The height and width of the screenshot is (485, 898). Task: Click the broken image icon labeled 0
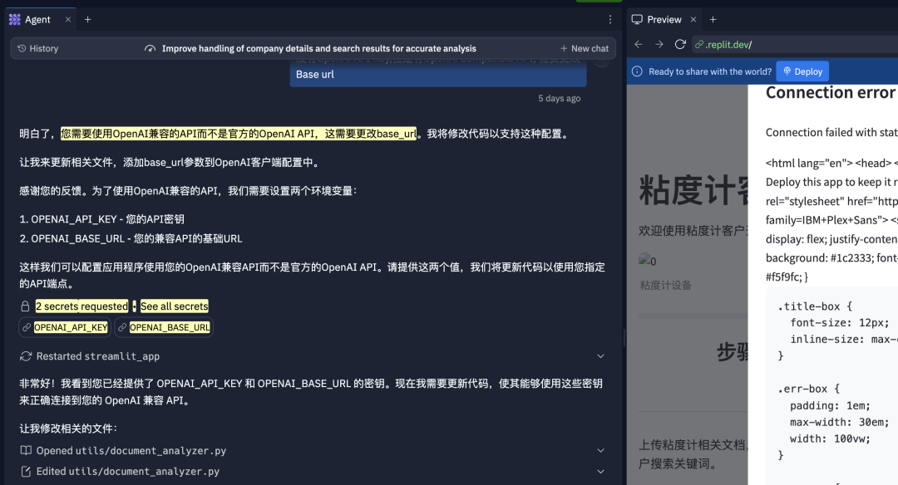pyautogui.click(x=647, y=260)
